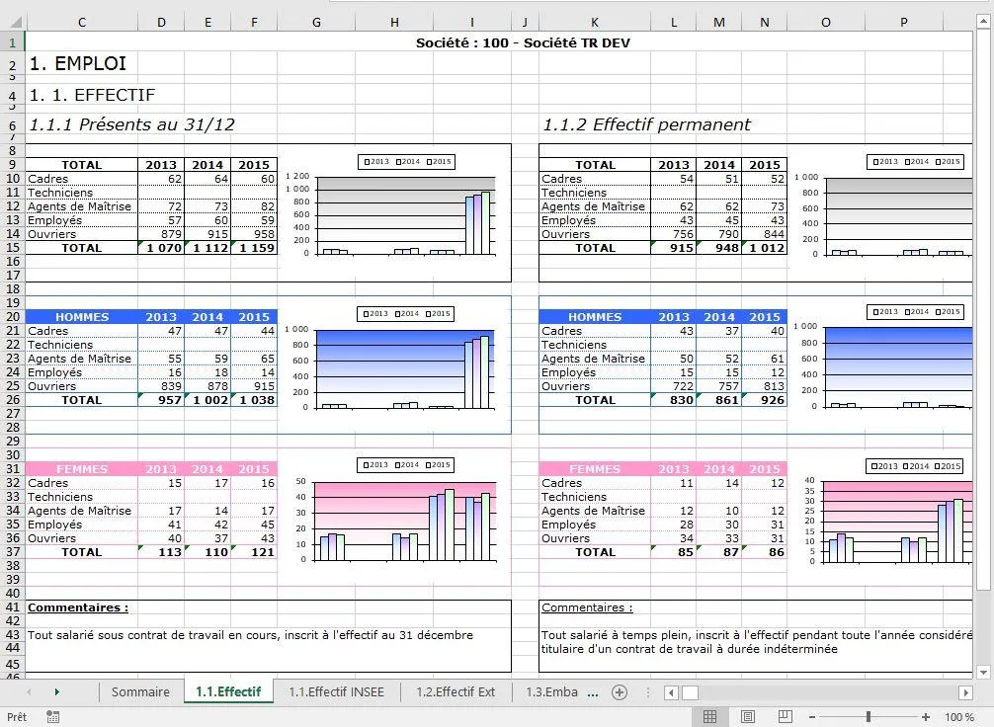Select the 1 002 HOMMES total cell
This screenshot has height=727, width=994.
pyautogui.click(x=207, y=400)
